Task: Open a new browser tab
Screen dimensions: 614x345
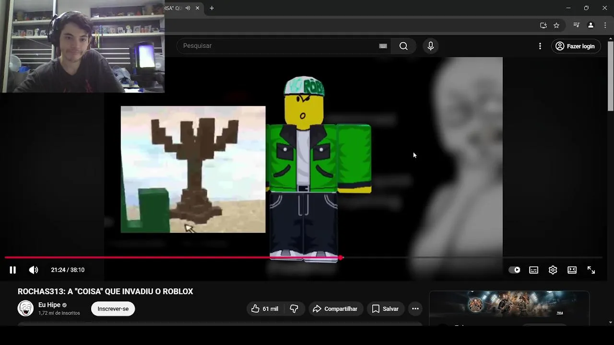Action: click(x=212, y=8)
